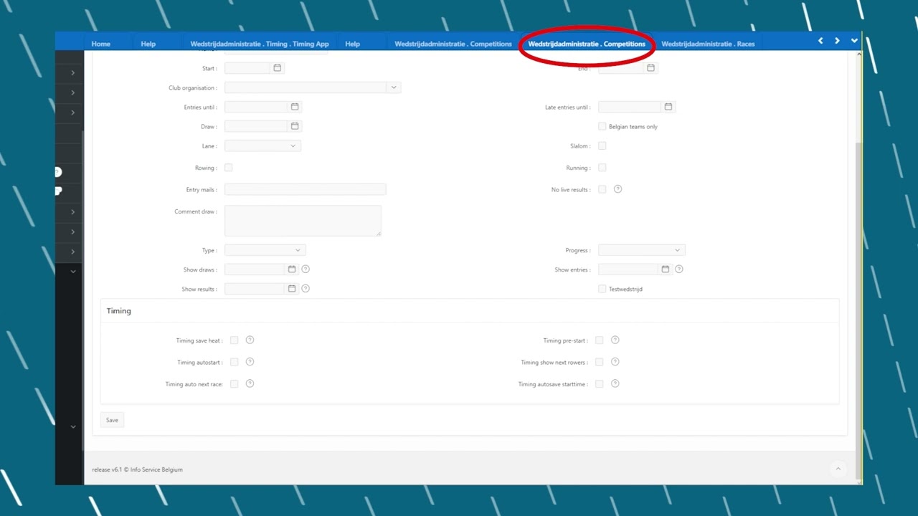Show help for Timing show next rowers
This screenshot has width=918, height=516.
615,362
